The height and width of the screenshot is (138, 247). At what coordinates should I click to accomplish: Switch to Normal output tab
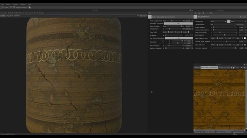[x=224, y=68]
